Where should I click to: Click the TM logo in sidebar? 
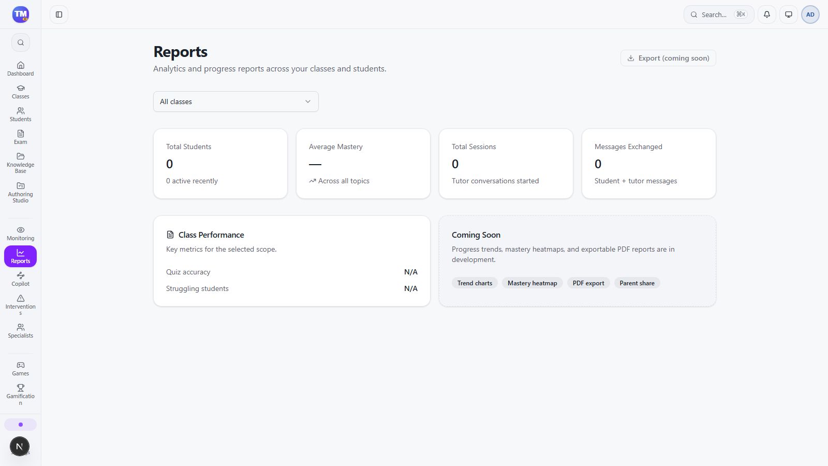coord(21,14)
